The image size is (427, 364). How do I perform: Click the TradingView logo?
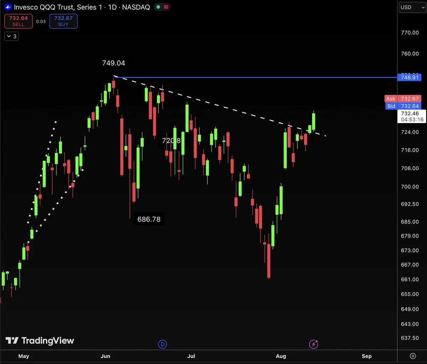[x=40, y=341]
